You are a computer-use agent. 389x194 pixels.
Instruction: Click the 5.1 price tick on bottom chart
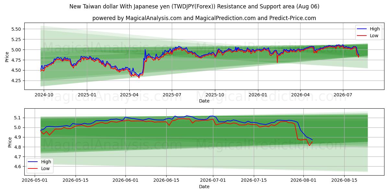click(18, 118)
